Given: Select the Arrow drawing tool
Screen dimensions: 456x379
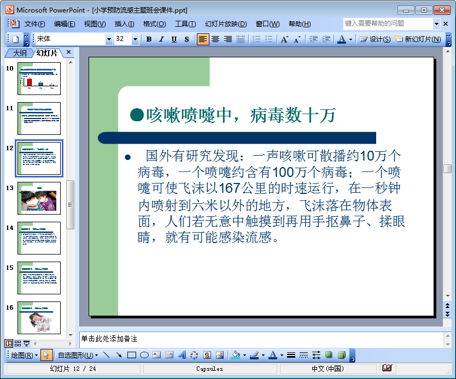Looking at the screenshot, I should click(x=119, y=355).
